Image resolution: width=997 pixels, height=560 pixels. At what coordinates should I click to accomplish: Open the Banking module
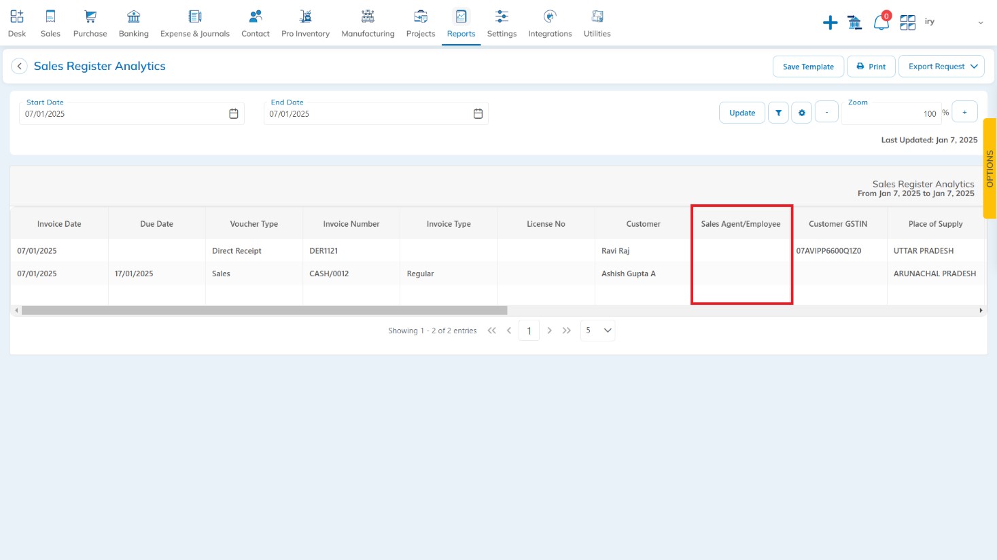pyautogui.click(x=134, y=23)
